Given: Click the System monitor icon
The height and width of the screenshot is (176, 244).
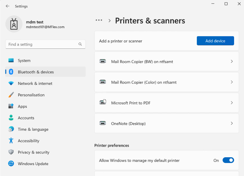Looking at the screenshot, I should coord(11,60).
